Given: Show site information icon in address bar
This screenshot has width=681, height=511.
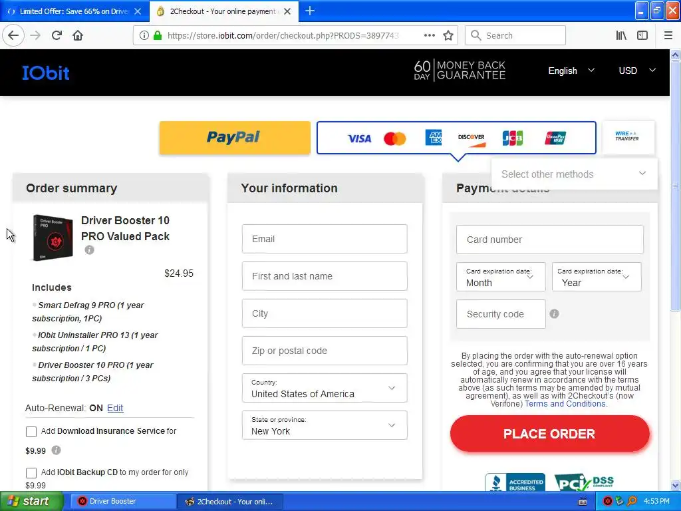Looking at the screenshot, I should click(x=144, y=35).
